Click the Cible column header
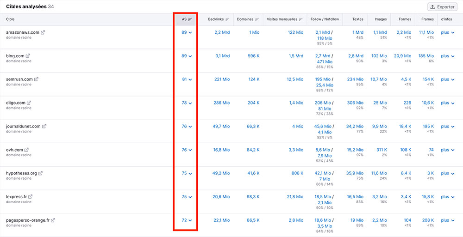Image resolution: width=463 pixels, height=237 pixels. point(10,19)
